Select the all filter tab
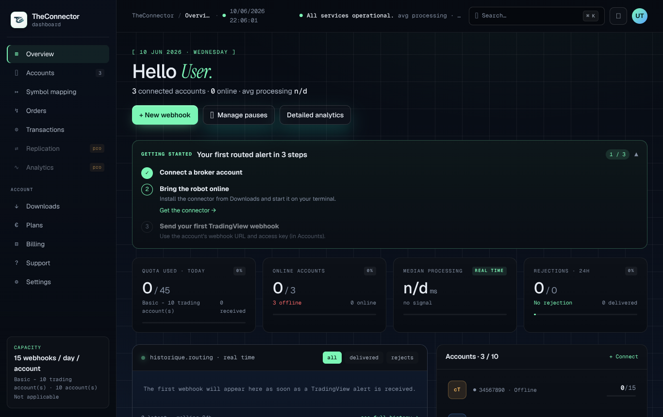The height and width of the screenshot is (417, 663). (x=332, y=357)
